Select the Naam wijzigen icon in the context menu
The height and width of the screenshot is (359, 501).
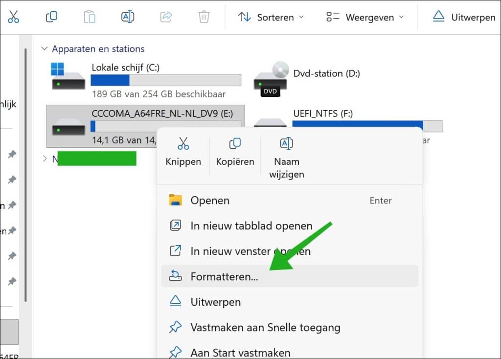(286, 143)
